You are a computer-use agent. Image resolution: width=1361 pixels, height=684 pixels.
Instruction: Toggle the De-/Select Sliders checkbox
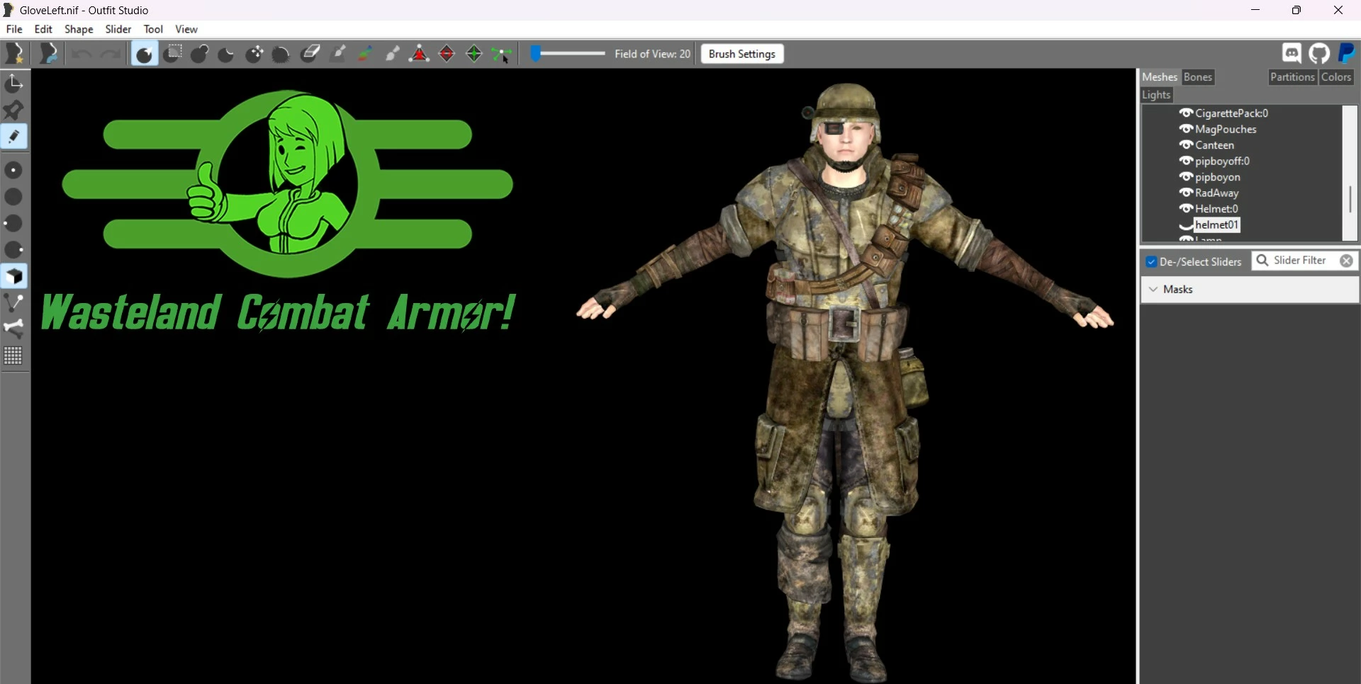click(x=1151, y=262)
